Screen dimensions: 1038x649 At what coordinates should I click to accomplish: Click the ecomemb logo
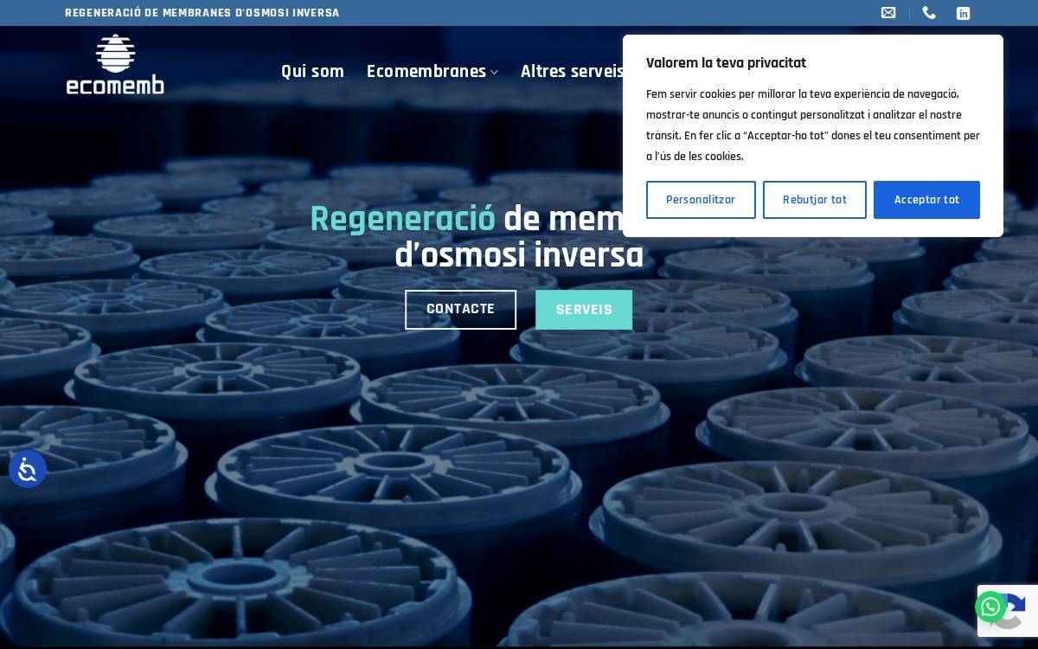click(115, 64)
